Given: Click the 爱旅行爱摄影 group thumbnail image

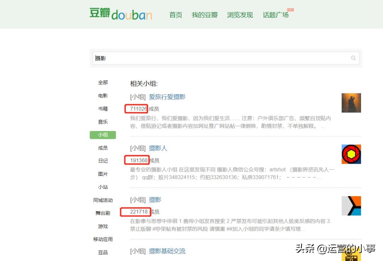Looking at the screenshot, I should tap(351, 103).
